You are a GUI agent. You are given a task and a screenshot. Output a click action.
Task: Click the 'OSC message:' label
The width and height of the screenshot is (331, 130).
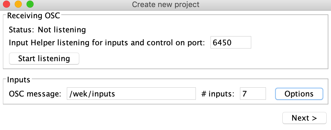click(35, 94)
